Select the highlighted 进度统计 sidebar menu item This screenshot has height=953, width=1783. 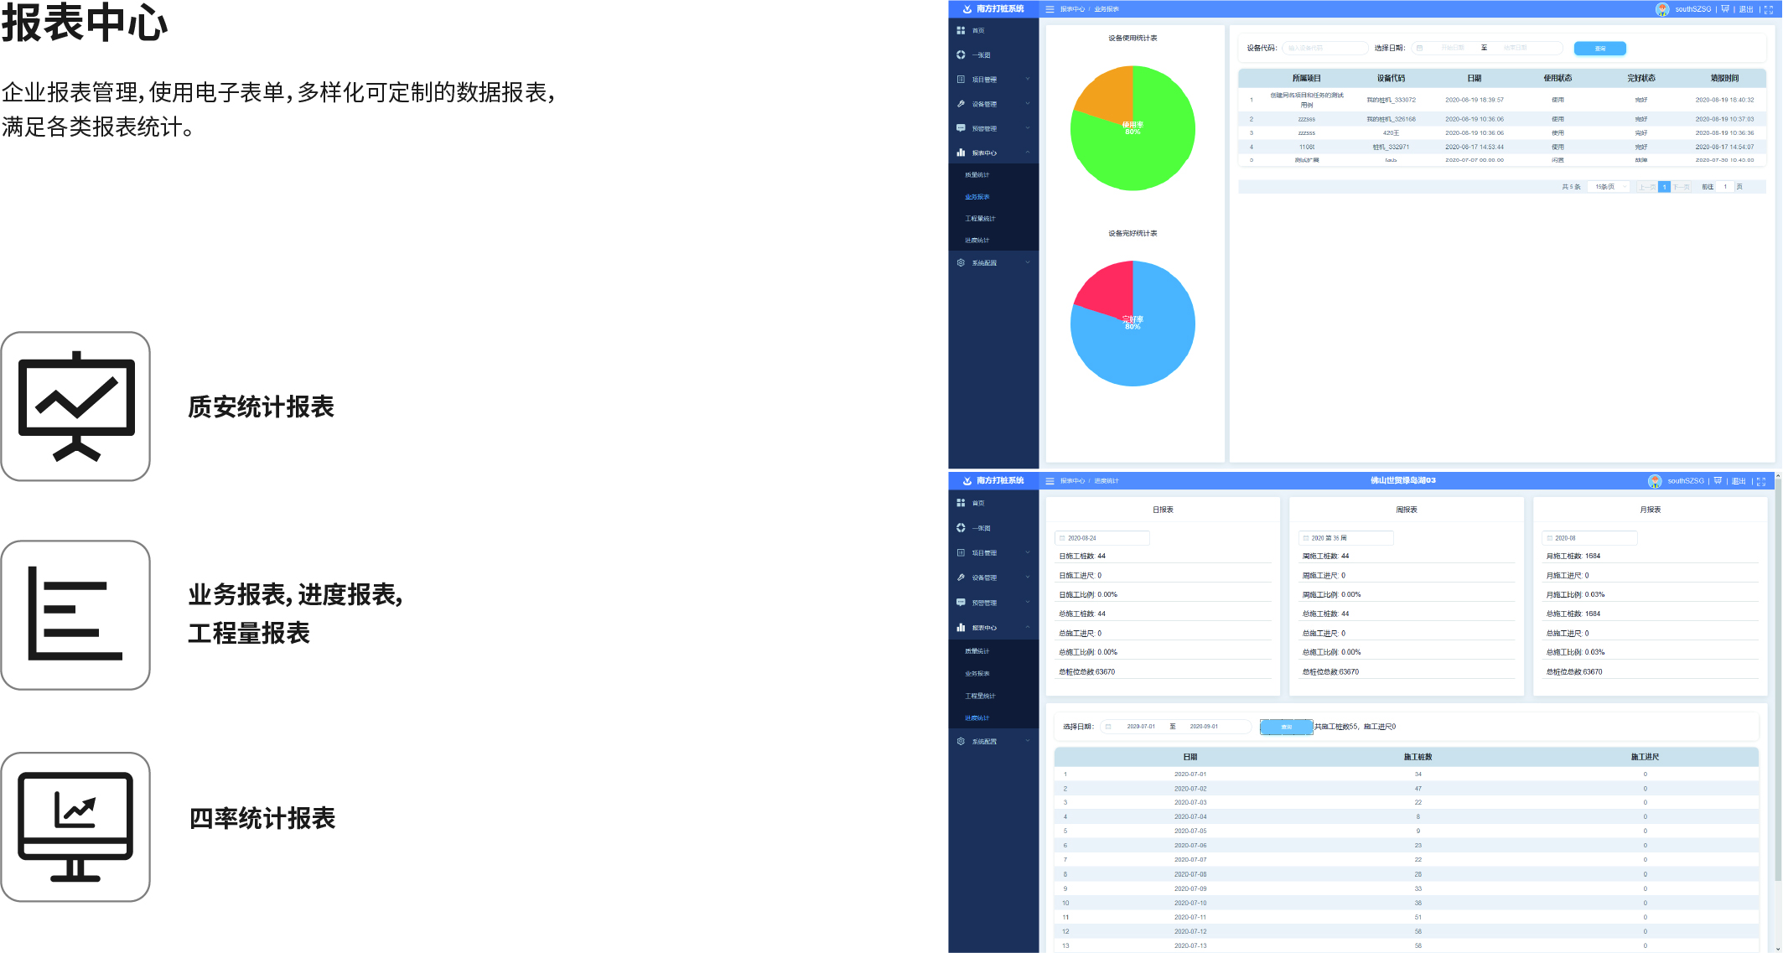[977, 718]
